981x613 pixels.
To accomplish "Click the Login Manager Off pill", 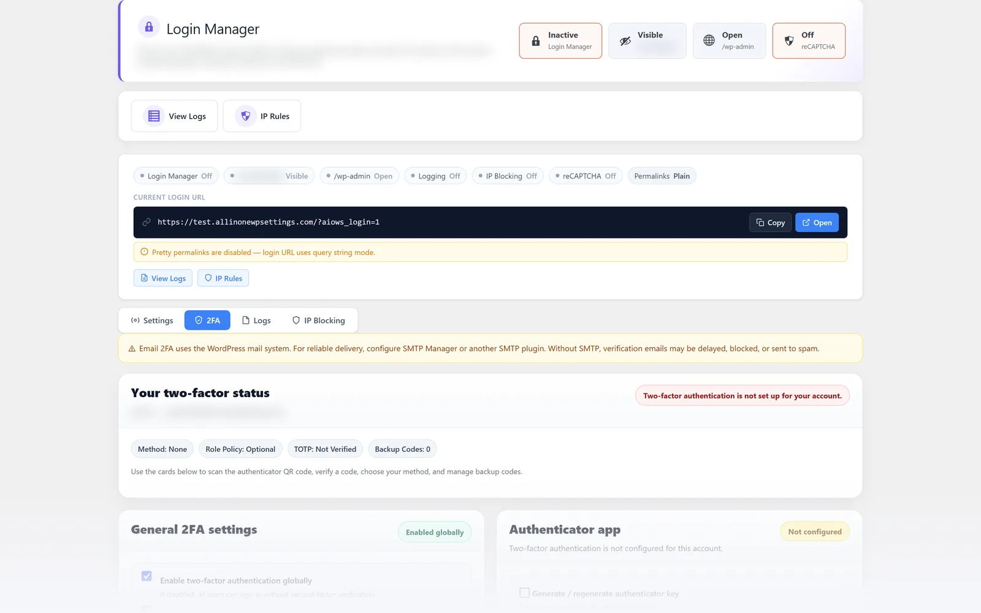I will pyautogui.click(x=176, y=176).
